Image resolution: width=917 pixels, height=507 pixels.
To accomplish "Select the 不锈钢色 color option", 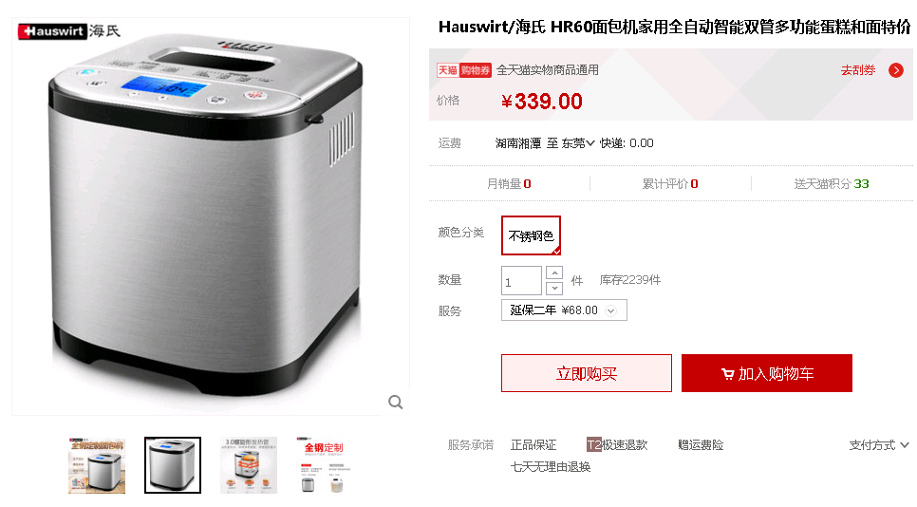I will [531, 235].
